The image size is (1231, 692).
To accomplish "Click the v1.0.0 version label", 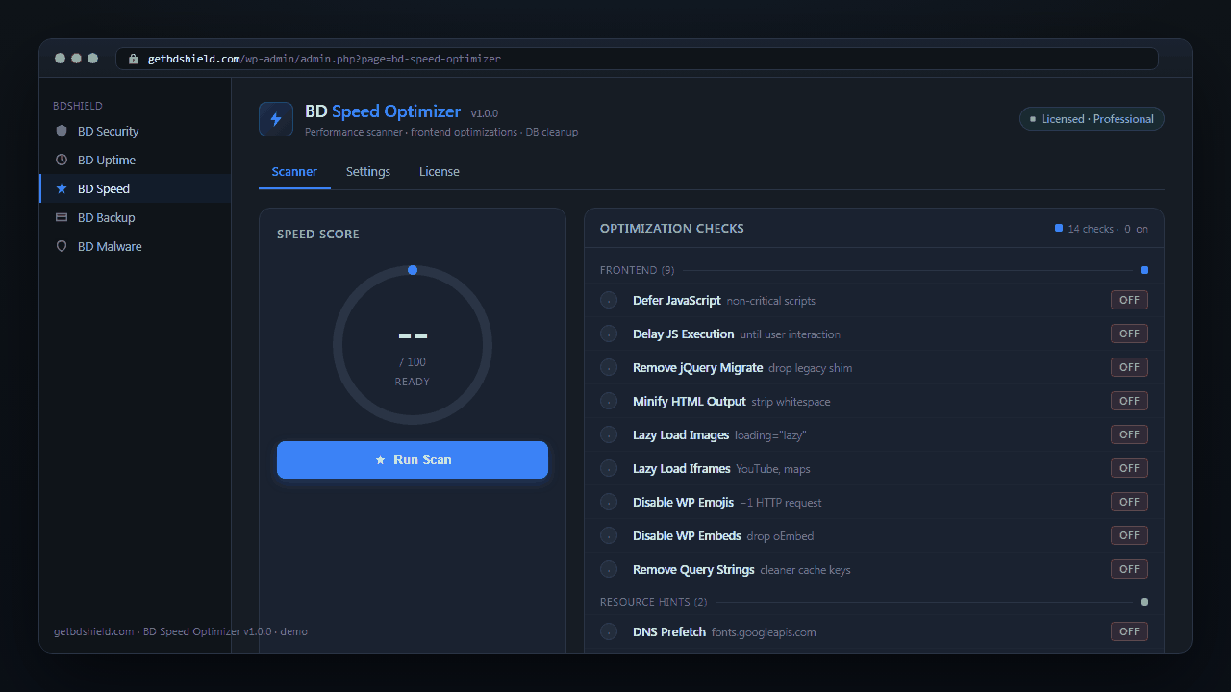I will coord(485,113).
